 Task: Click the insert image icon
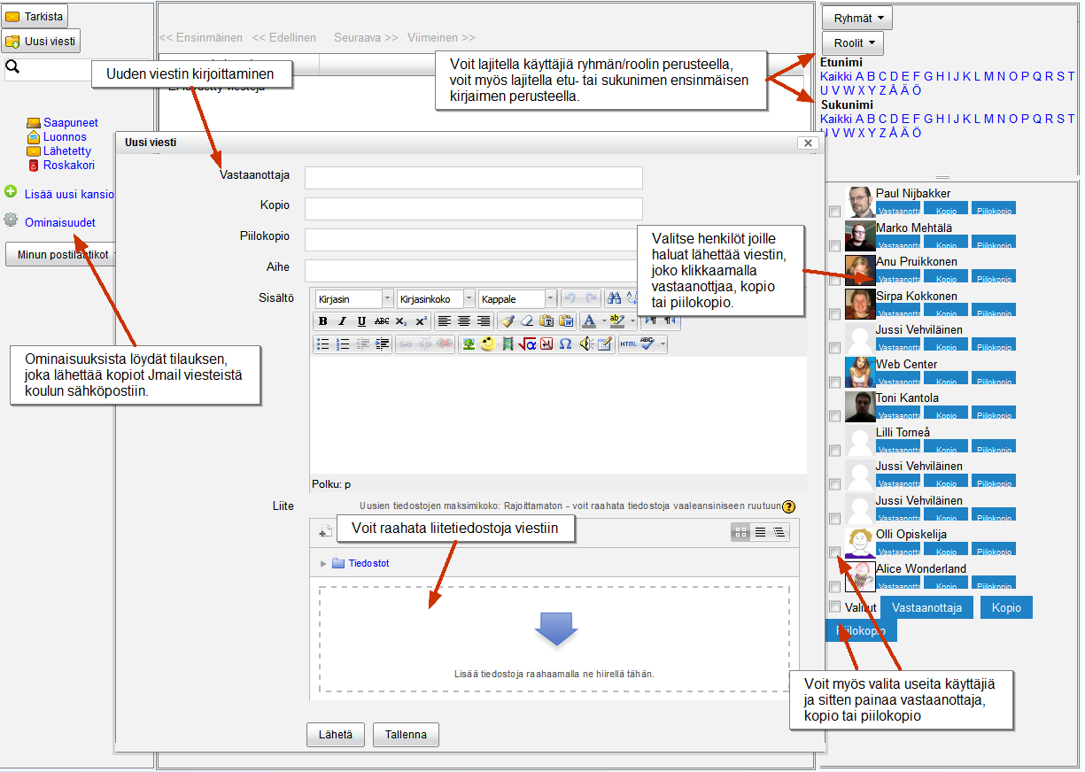pos(469,344)
